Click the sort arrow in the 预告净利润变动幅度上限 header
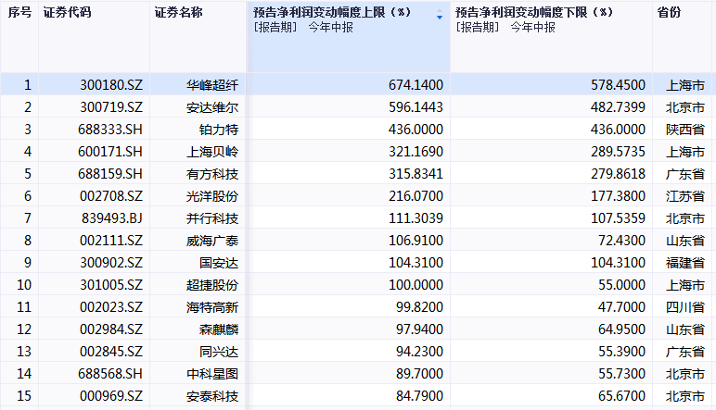 click(x=440, y=14)
